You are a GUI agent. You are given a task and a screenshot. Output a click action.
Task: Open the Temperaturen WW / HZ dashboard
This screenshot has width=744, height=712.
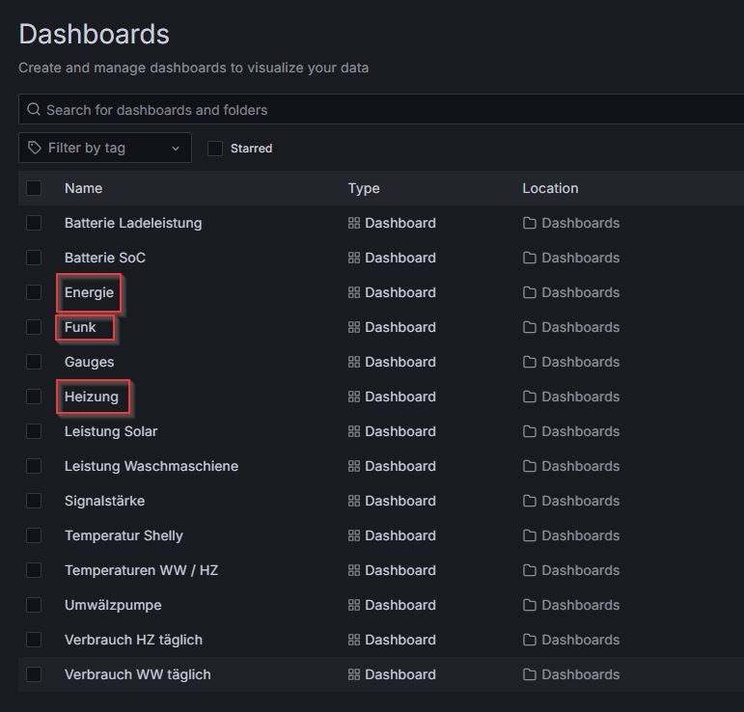point(141,570)
